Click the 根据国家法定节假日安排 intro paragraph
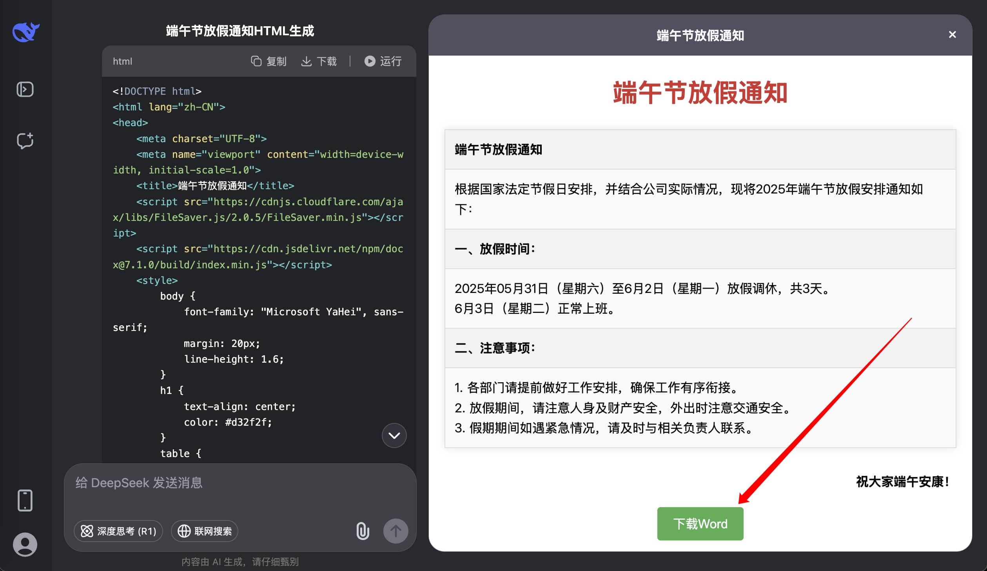Viewport: 987px width, 571px height. pos(689,199)
